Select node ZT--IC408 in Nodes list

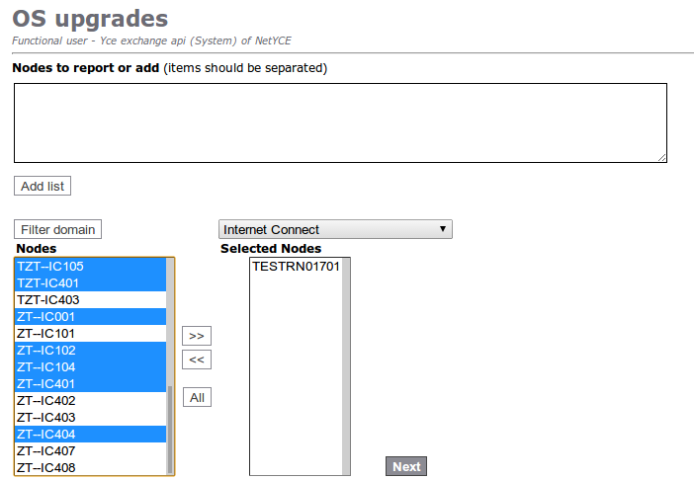(x=89, y=468)
